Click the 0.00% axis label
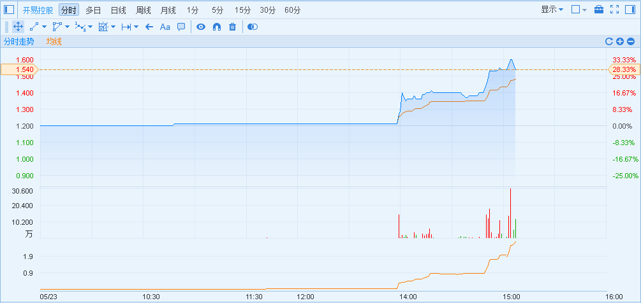Image resolution: width=641 pixels, height=303 pixels. 623,126
